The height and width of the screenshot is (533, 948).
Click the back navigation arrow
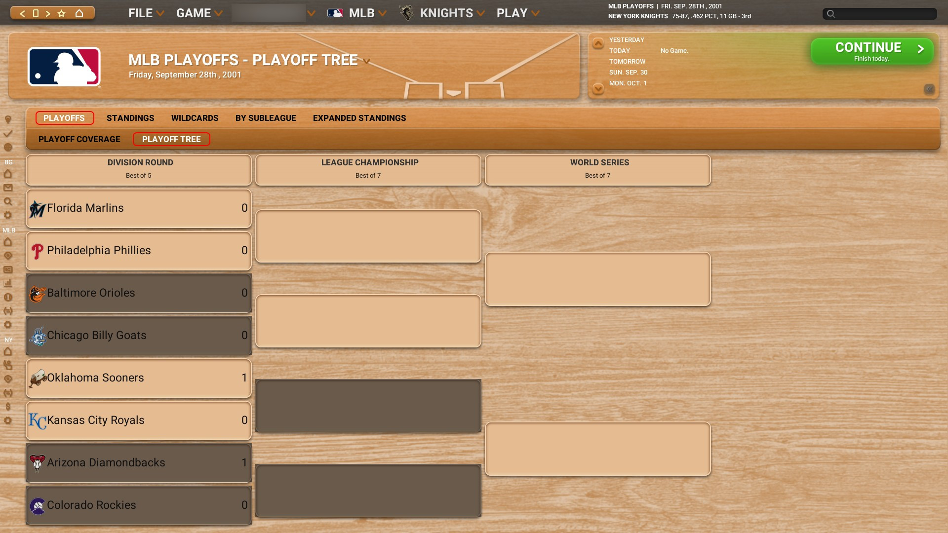22,13
